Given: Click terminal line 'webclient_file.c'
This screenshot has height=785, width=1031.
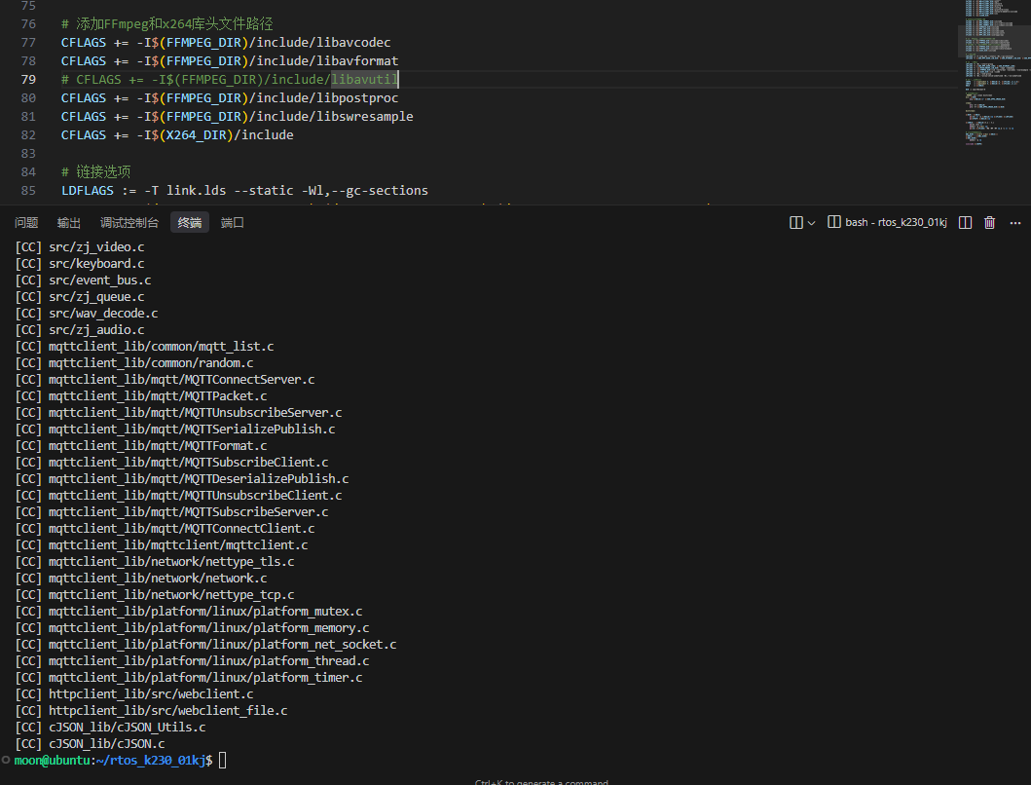Looking at the screenshot, I should [151, 711].
